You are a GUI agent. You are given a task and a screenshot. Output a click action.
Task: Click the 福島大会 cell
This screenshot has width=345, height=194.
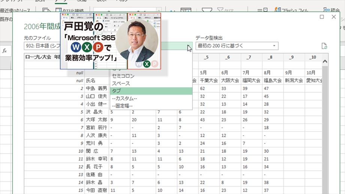pos(273,81)
